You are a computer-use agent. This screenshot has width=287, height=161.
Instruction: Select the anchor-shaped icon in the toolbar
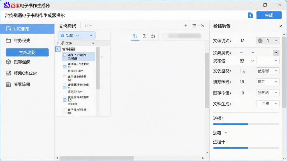(153, 36)
